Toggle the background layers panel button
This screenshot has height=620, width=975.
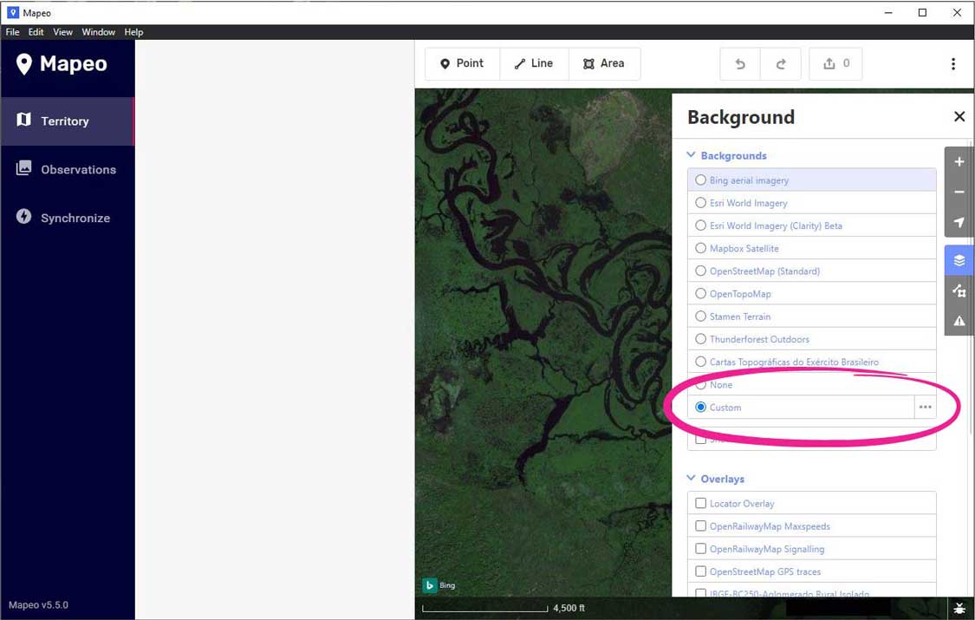coord(959,260)
